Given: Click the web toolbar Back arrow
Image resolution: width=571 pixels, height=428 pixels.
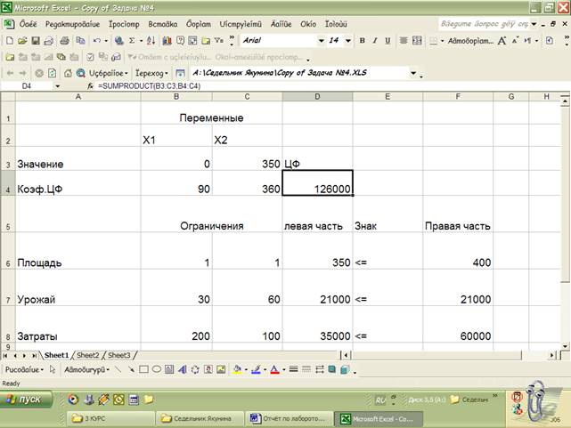Looking at the screenshot, I should (x=10, y=72).
